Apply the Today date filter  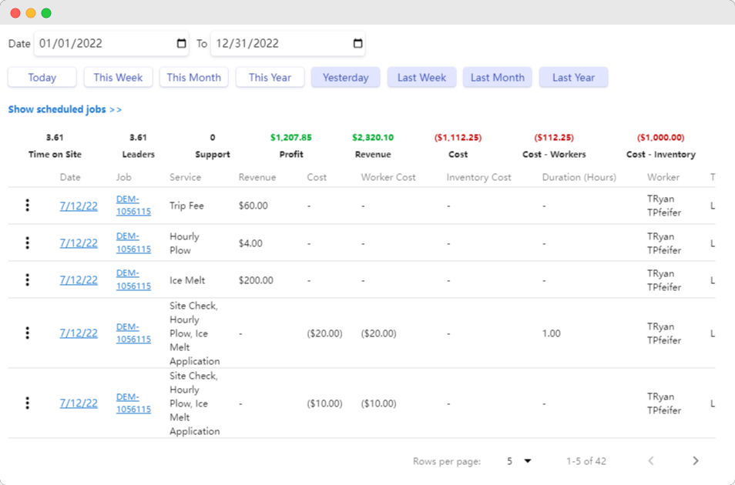[41, 77]
